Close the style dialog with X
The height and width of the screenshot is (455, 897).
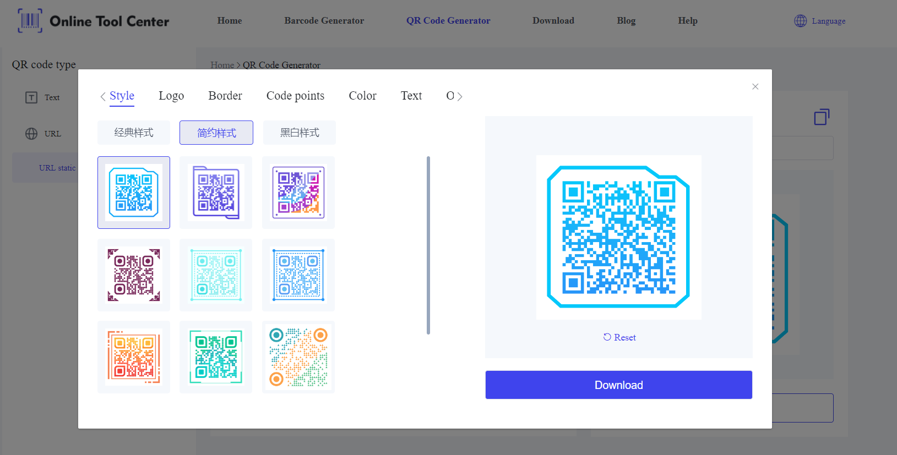click(755, 86)
